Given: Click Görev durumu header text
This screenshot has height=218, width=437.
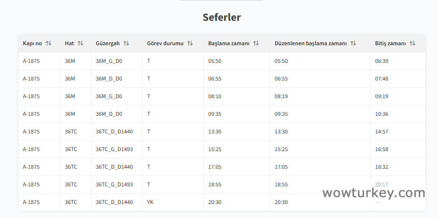Looking at the screenshot, I should pos(165,43).
